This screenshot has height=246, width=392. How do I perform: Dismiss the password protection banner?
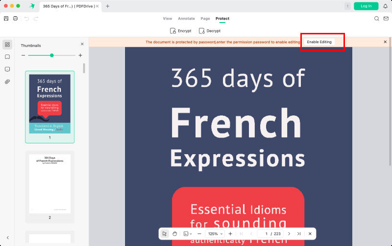click(x=385, y=42)
